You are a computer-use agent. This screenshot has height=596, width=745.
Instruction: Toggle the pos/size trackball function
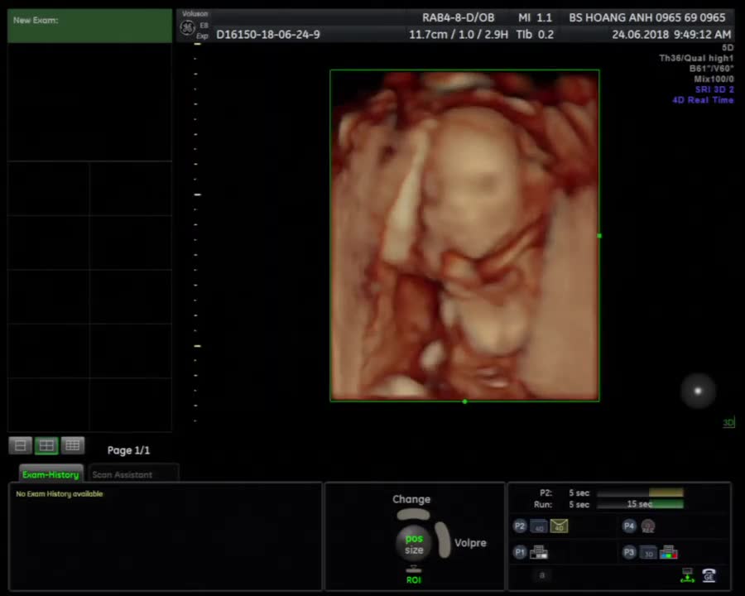point(414,544)
